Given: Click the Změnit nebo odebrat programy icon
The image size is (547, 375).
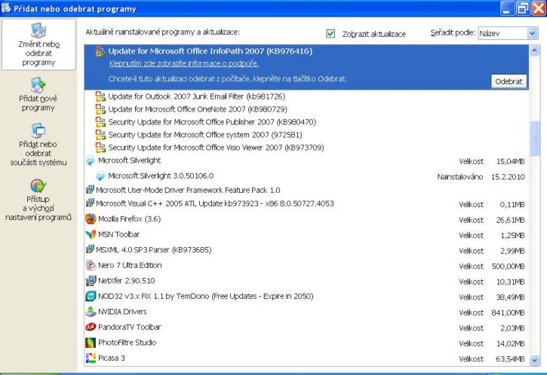Looking at the screenshot, I should click(38, 31).
